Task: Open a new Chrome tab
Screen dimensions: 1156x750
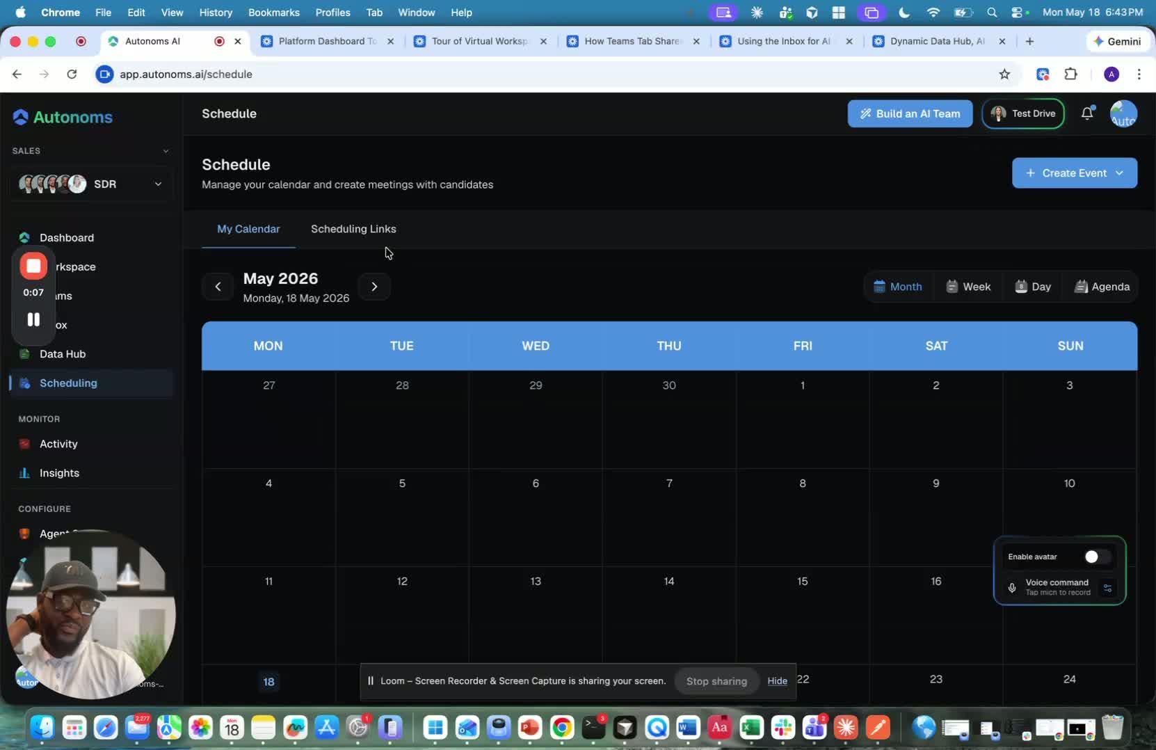Action: tap(1029, 41)
